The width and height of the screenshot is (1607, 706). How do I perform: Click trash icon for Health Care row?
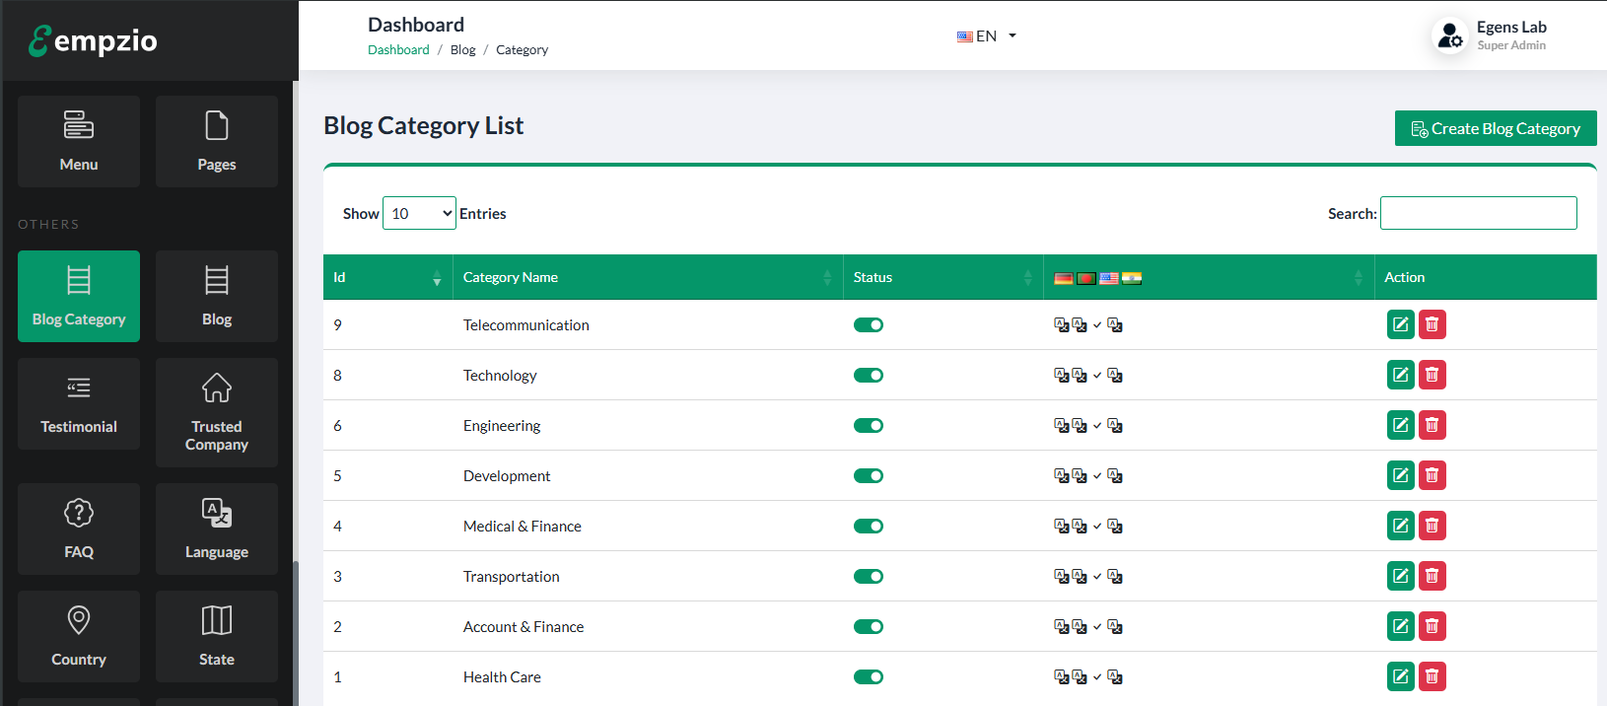1432,676
